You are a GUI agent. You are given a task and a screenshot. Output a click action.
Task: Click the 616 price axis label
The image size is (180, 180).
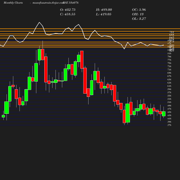[x=169, y=86]
